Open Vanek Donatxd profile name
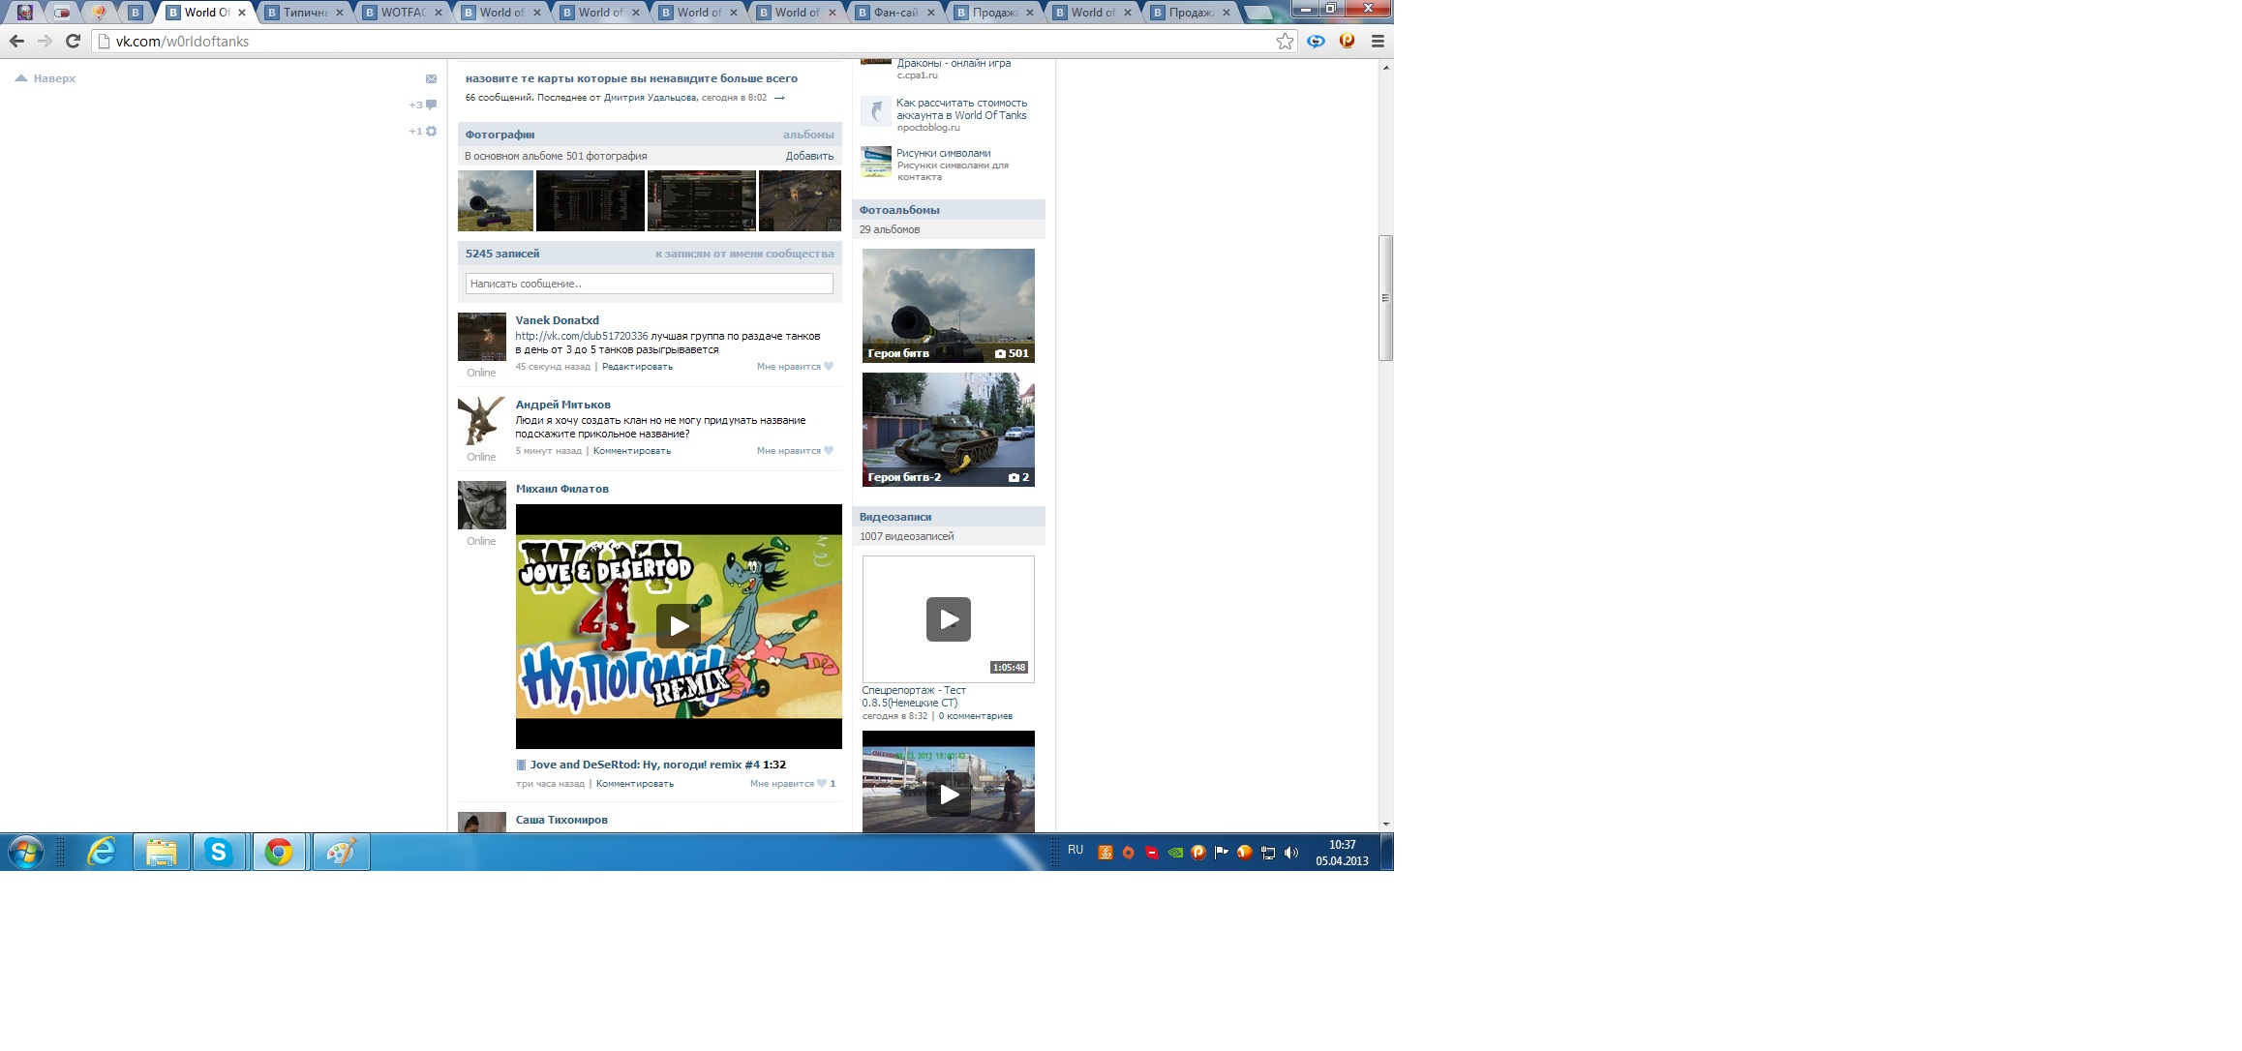Screen dimensions: 2242x1051 click(557, 320)
